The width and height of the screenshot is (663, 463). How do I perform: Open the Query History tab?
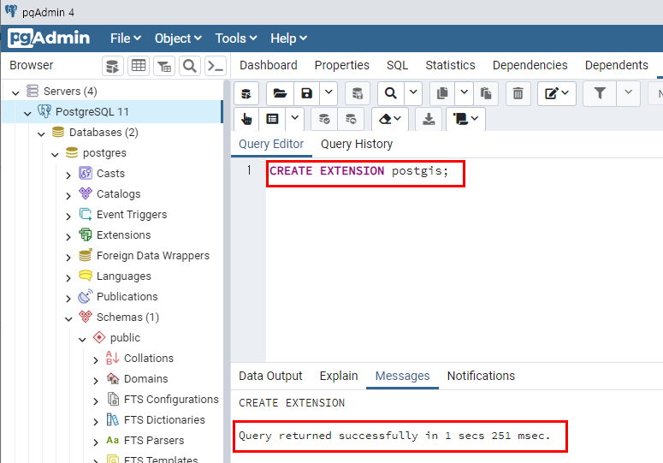click(x=357, y=144)
